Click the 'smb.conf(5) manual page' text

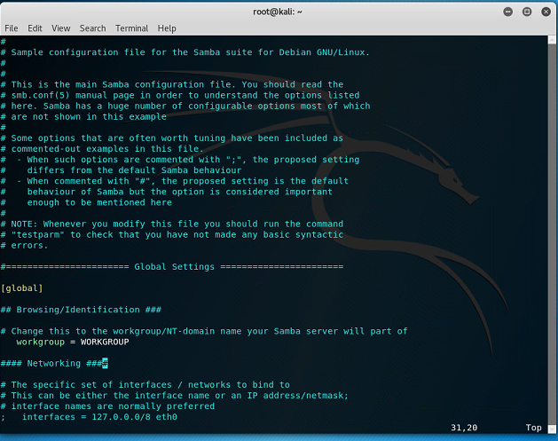click(73, 95)
